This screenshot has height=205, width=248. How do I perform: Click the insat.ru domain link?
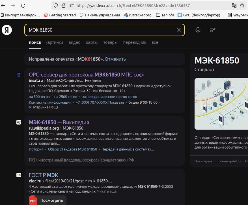pyautogui.click(x=36, y=80)
